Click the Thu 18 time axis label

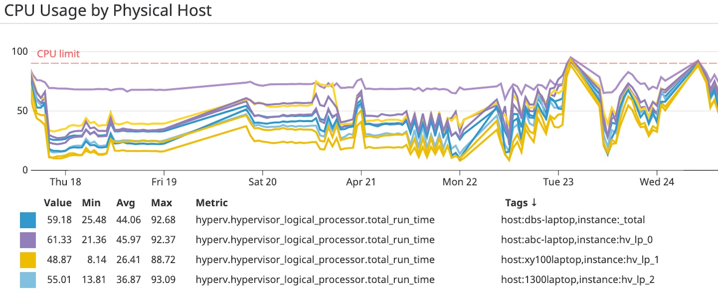[65, 182]
